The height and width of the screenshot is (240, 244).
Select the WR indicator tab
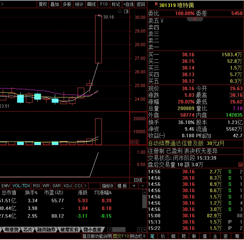coord(46,186)
